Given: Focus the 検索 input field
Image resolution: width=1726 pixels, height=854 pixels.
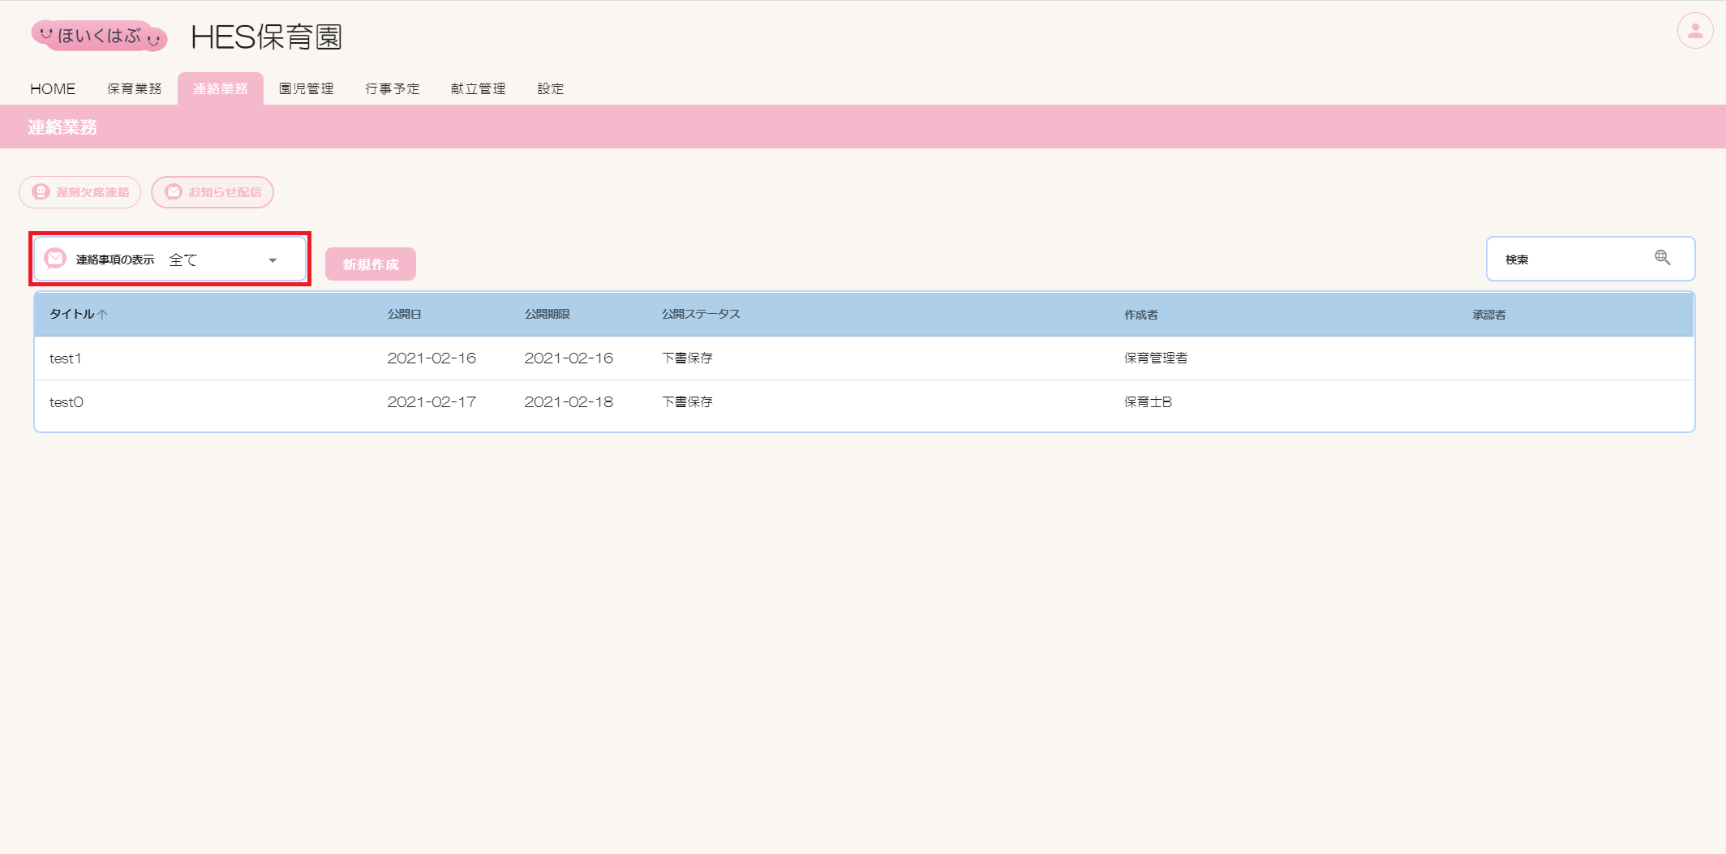Looking at the screenshot, I should 1574,260.
